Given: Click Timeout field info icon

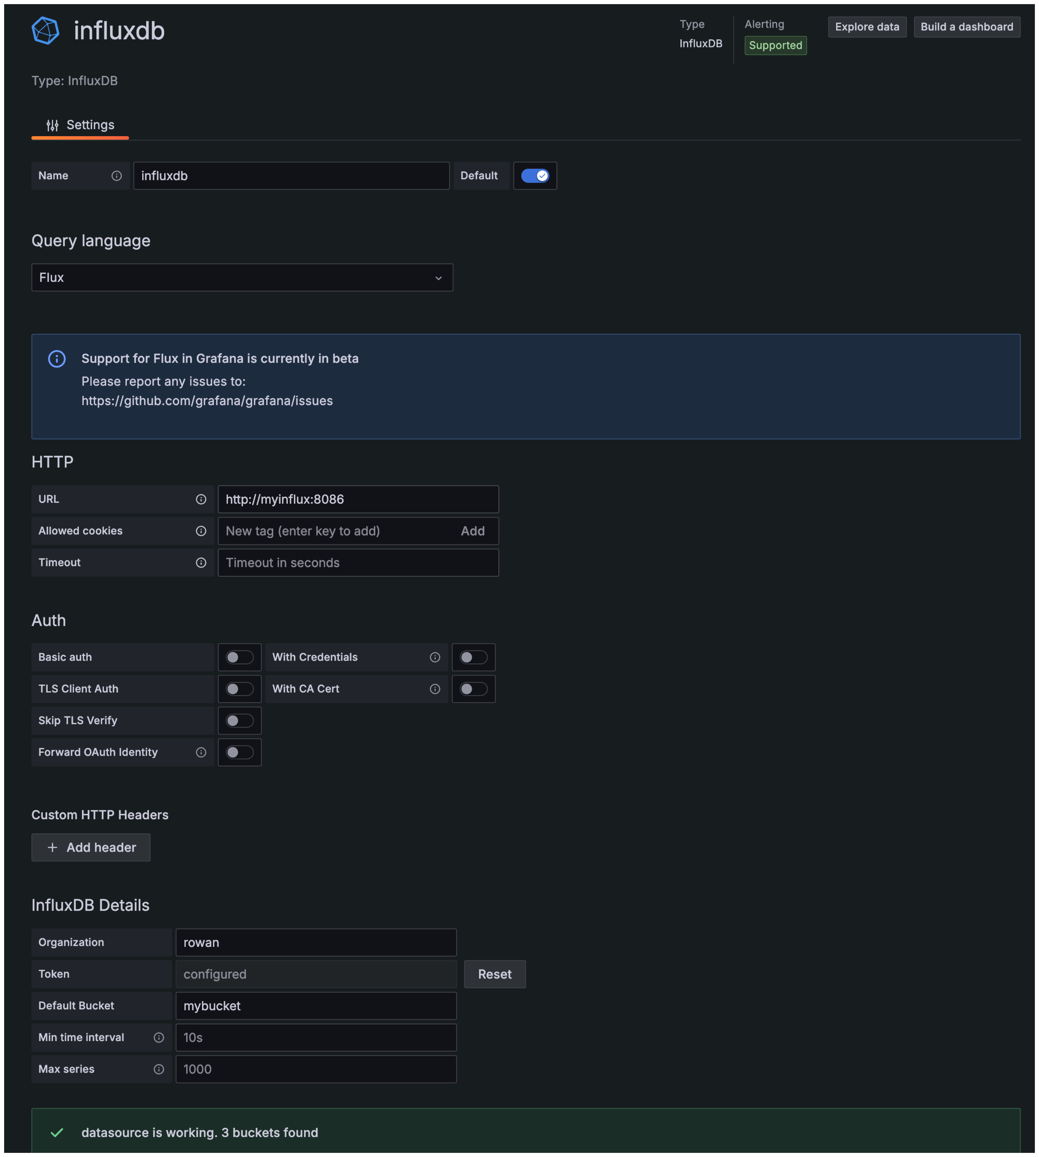Looking at the screenshot, I should click(x=201, y=563).
